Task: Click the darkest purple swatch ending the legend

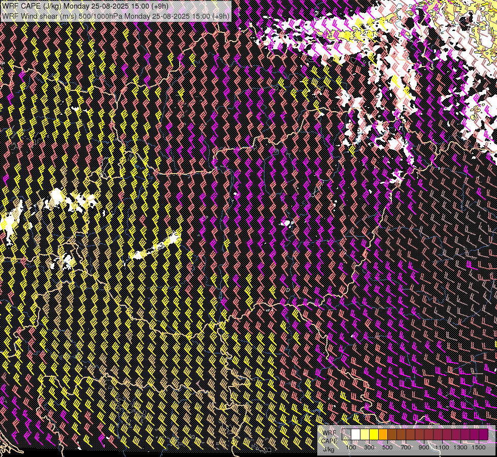Action: [484, 435]
